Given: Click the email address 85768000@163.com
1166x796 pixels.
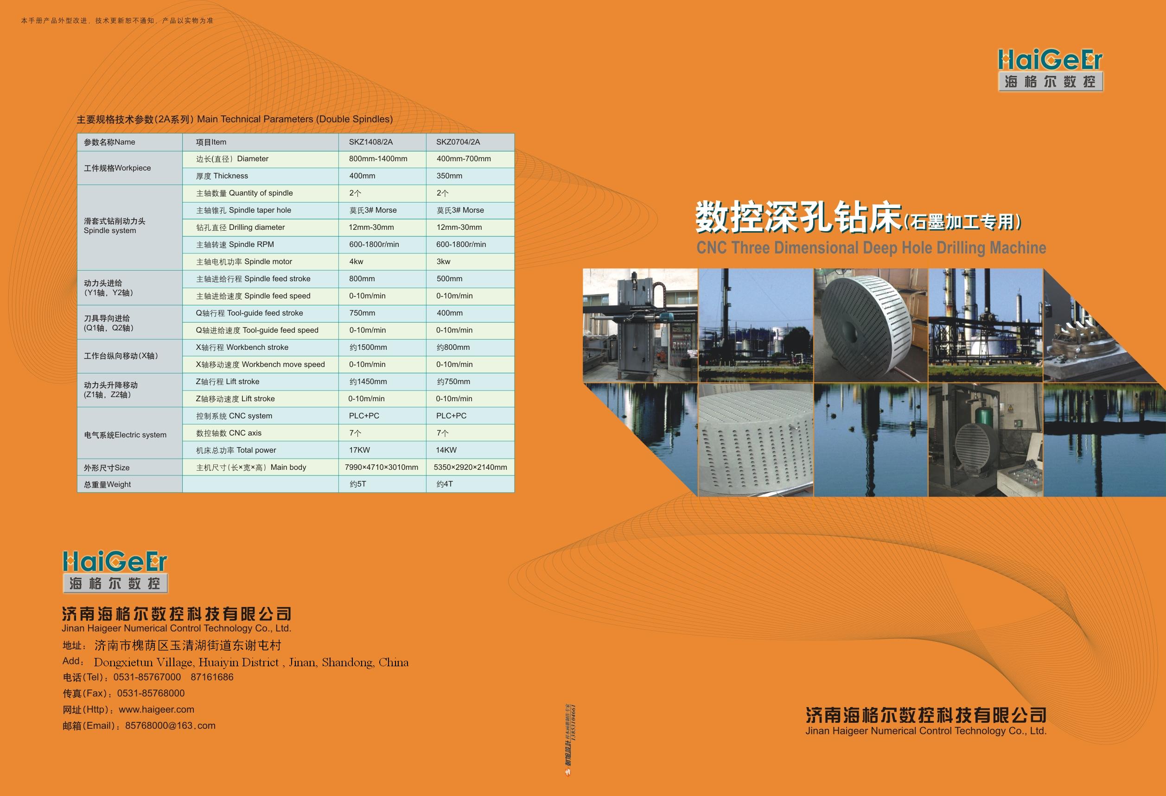Looking at the screenshot, I should (x=171, y=725).
